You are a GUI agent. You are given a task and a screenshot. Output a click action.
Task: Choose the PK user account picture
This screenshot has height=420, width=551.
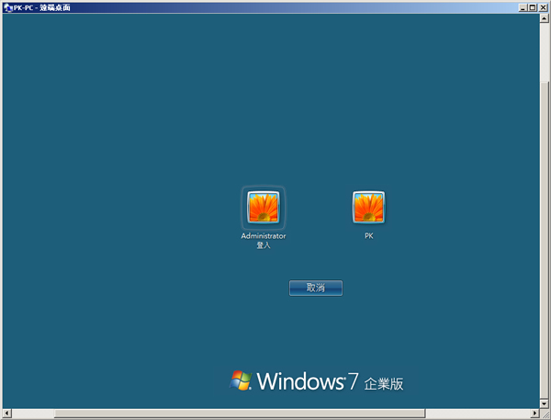point(368,207)
